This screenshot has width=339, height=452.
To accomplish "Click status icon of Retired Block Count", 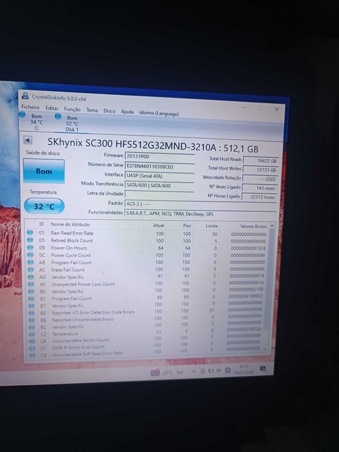I will 30,240.
